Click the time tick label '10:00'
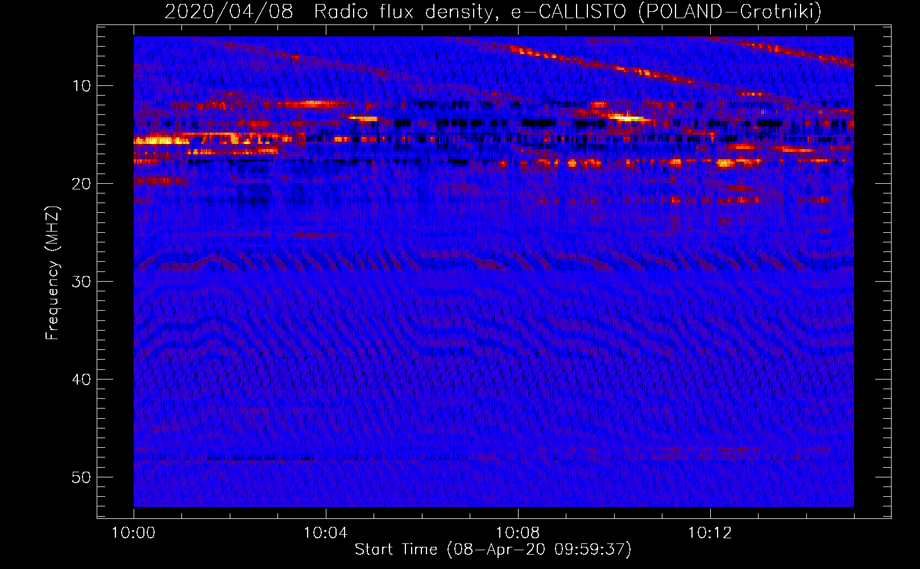The image size is (920, 569). (134, 533)
